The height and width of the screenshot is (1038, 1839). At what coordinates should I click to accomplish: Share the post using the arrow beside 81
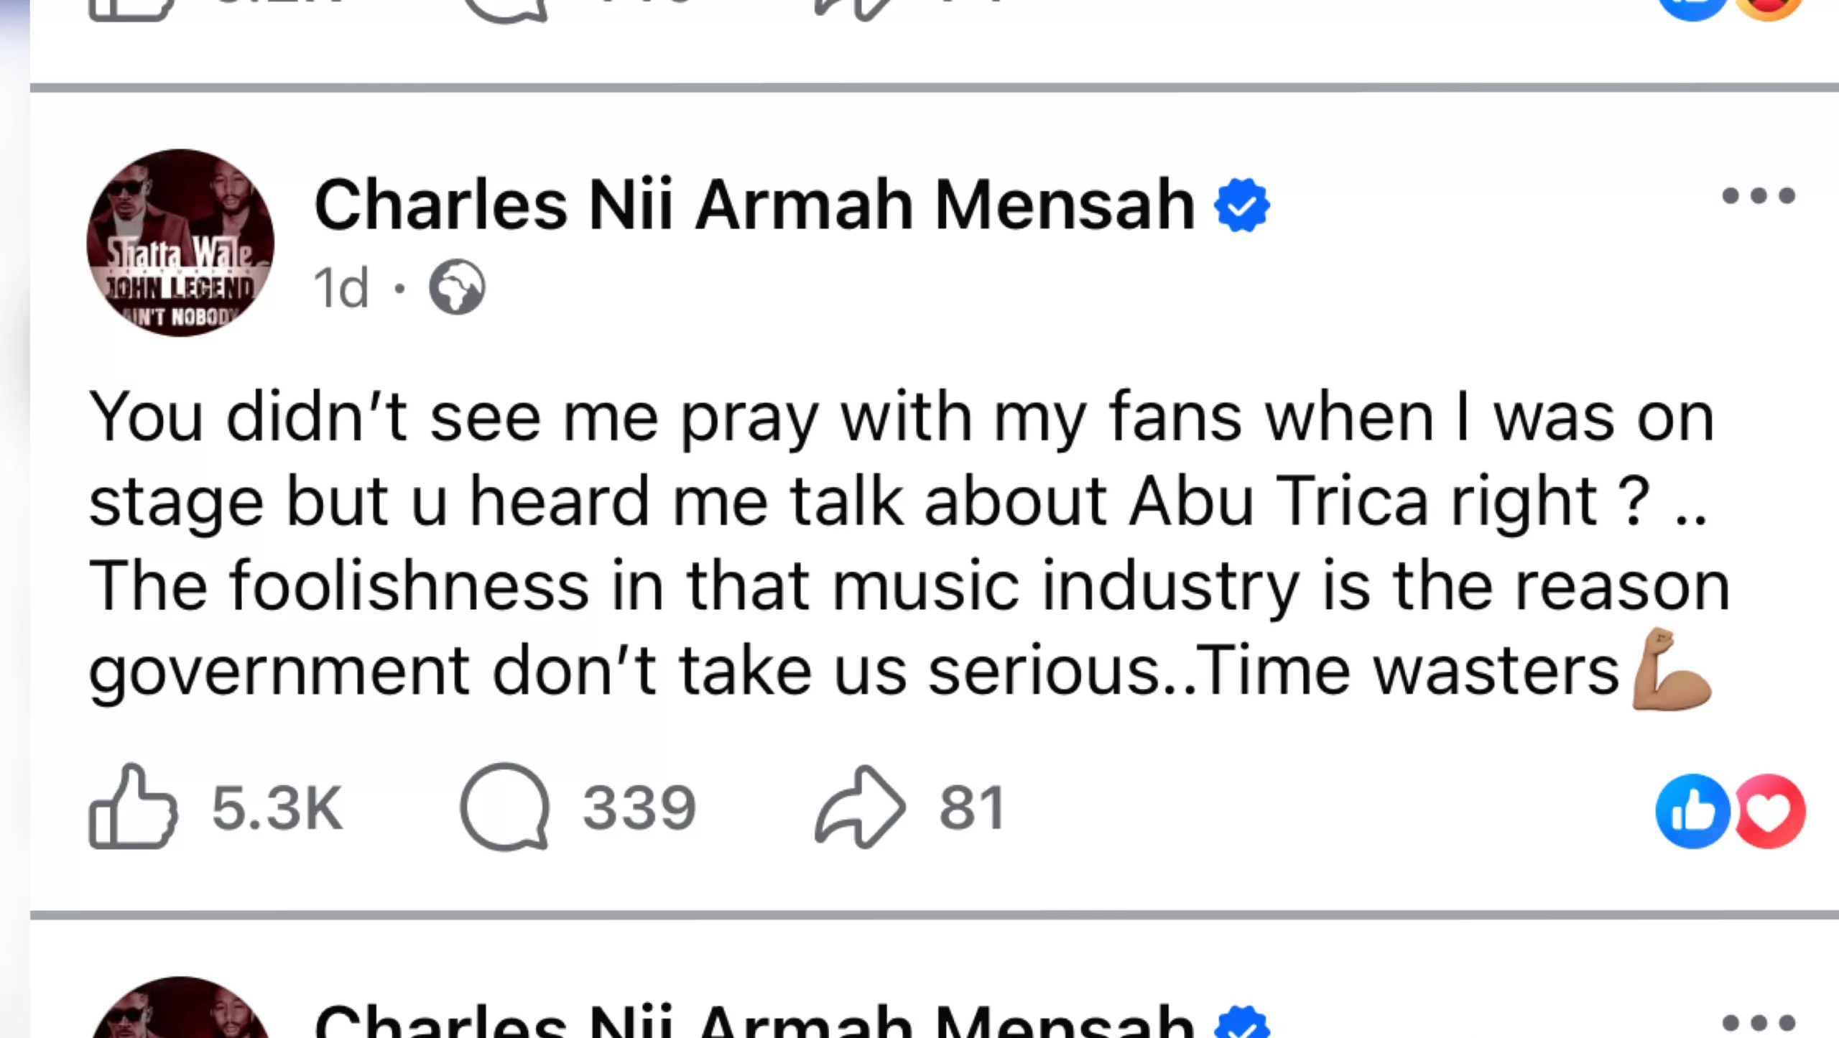pos(859,807)
